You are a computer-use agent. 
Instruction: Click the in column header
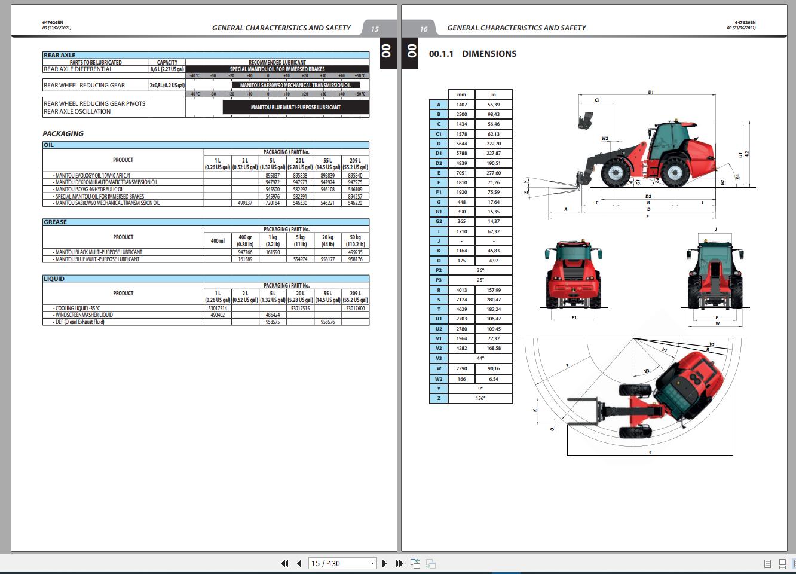point(494,94)
